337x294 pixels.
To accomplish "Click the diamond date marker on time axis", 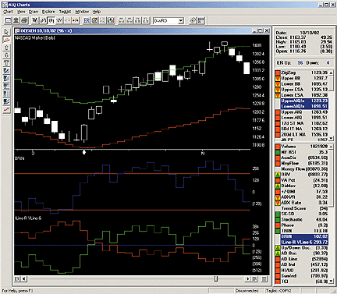I will (84, 152).
